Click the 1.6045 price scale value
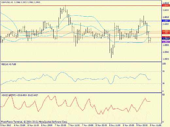Viewport: 170px width, 127px height. (166, 3)
